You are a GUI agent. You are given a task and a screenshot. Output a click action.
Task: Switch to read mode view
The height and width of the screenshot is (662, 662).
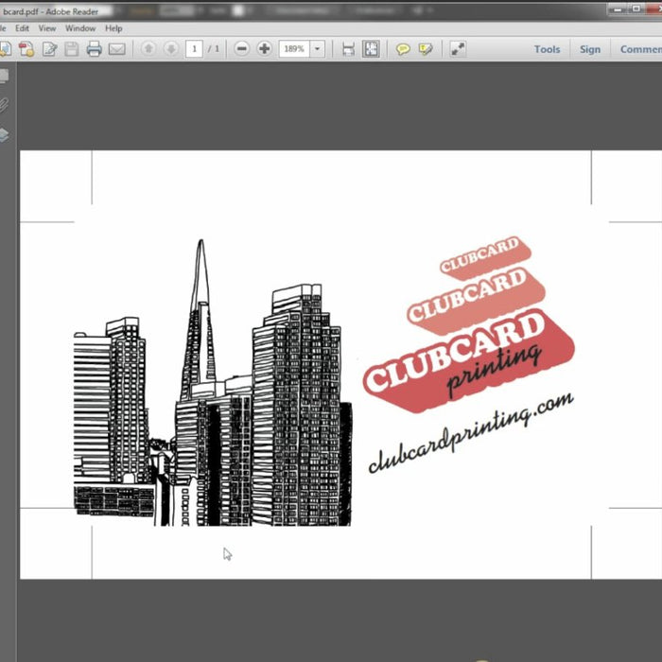point(458,49)
